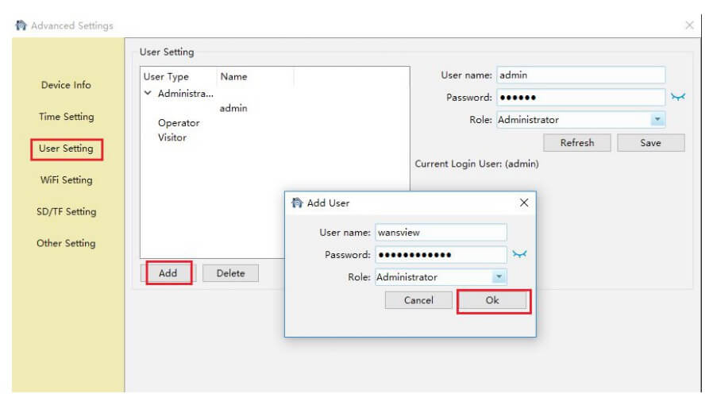Focus the Add User name field with wansview
Viewport: 713px width, 409px height.
pos(441,233)
